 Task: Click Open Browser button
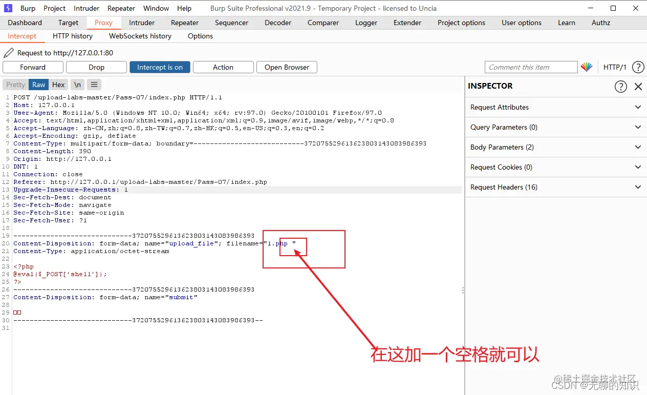point(287,67)
